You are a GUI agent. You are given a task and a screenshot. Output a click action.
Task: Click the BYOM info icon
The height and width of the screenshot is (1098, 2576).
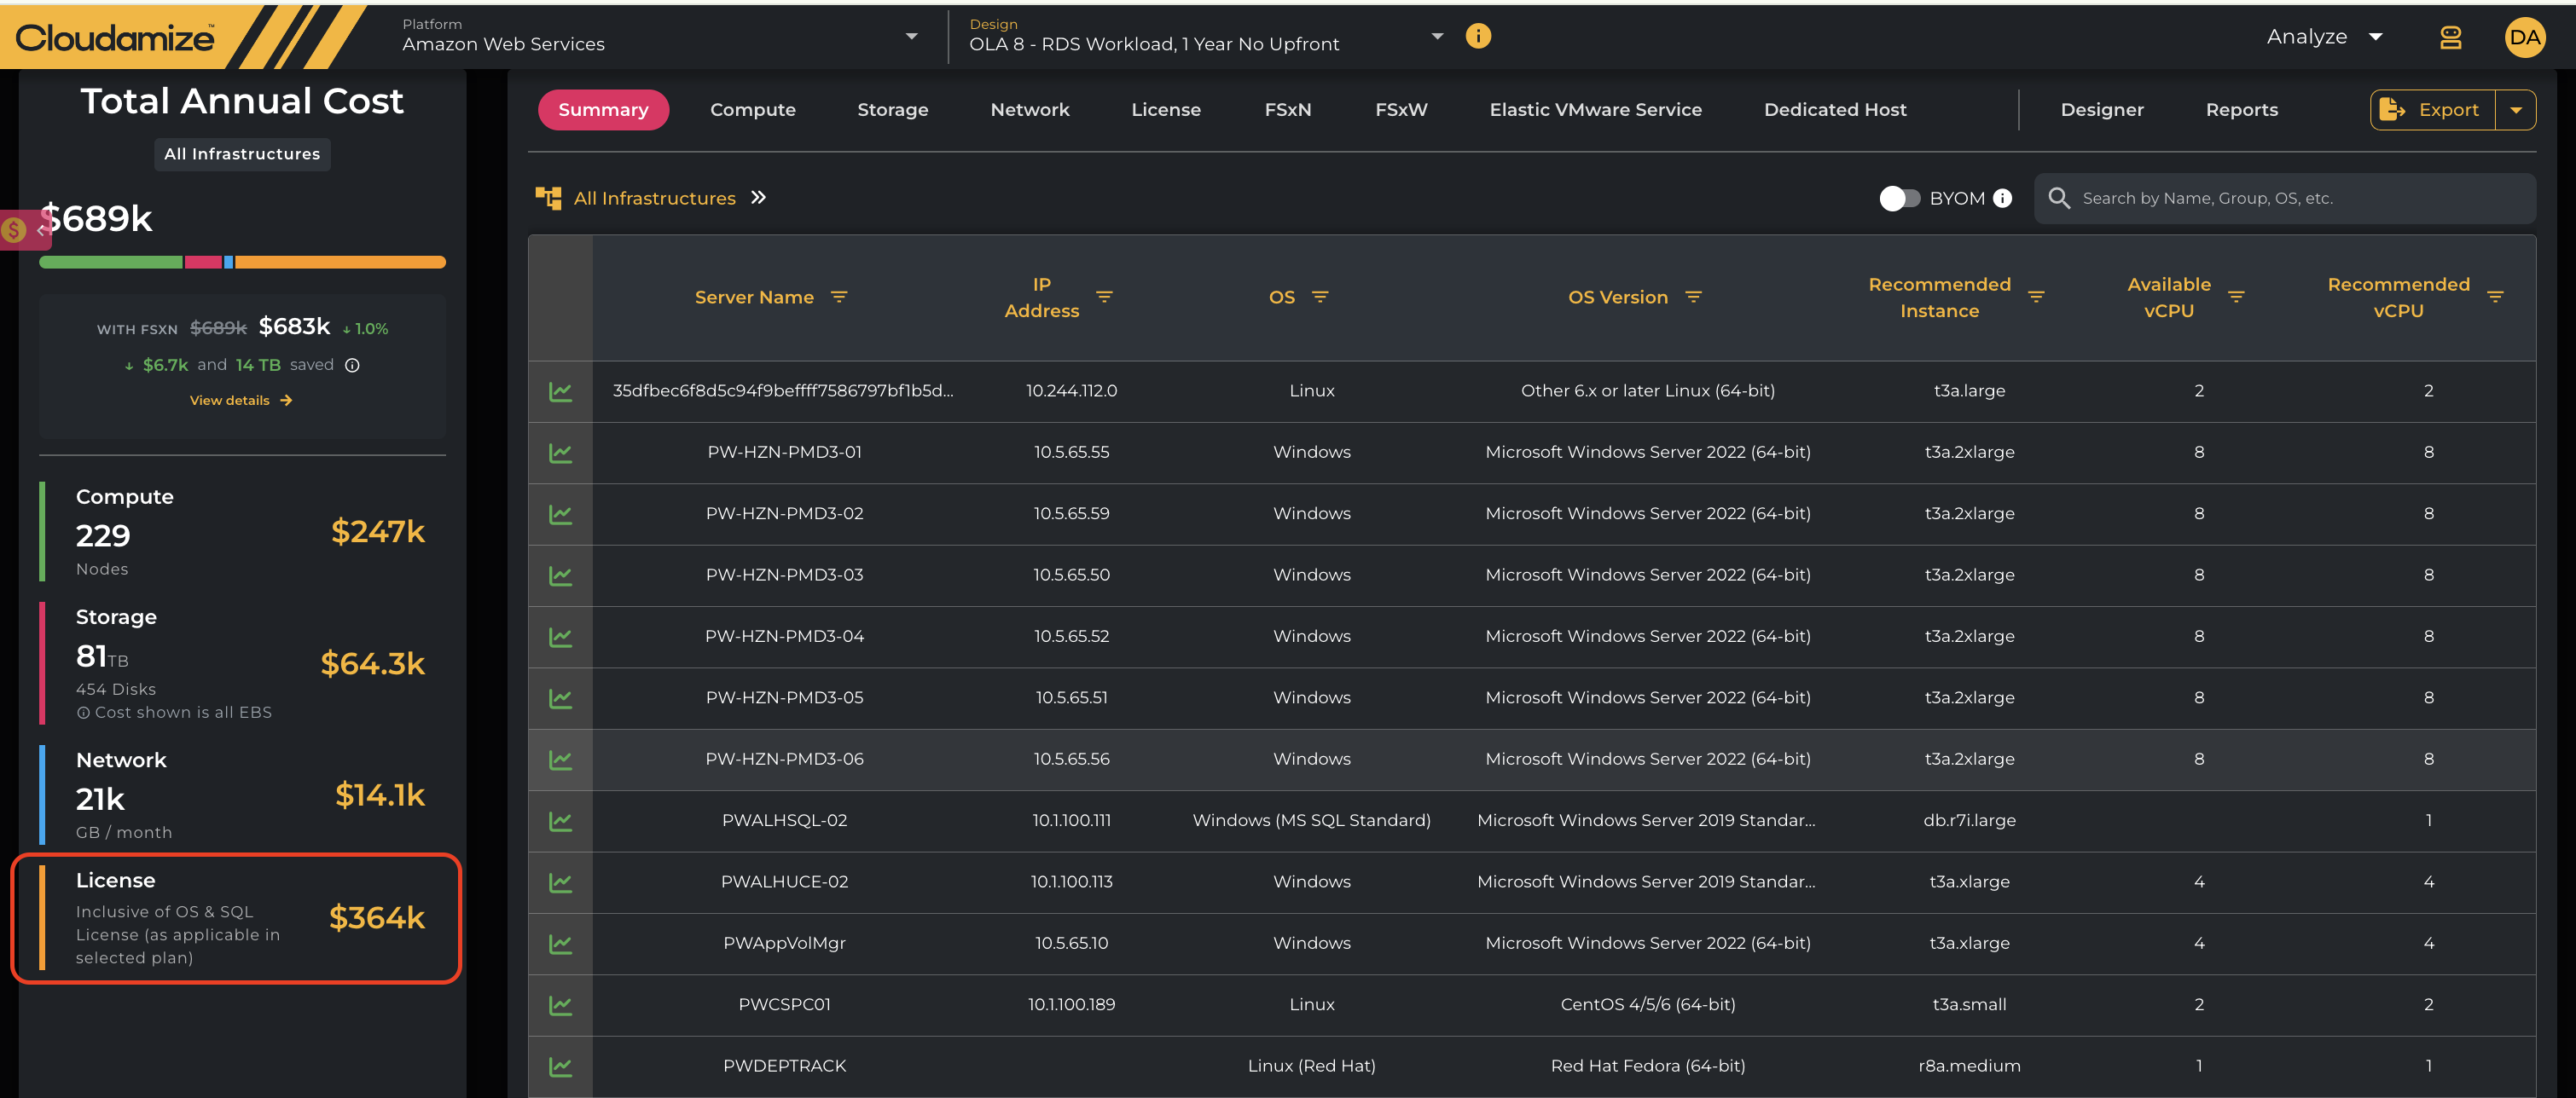click(2002, 198)
